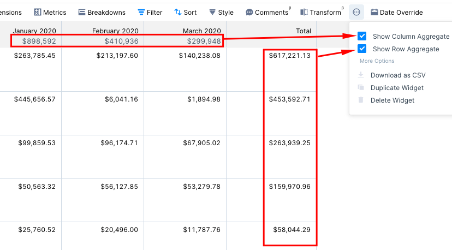
Task: Open Comments speech bubble icon
Action: pos(249,13)
